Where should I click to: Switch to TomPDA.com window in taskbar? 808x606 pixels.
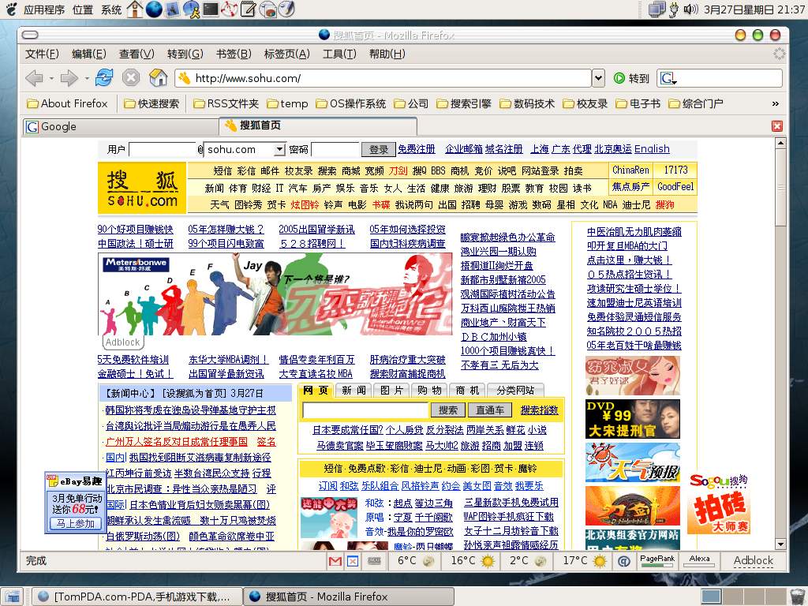[x=137, y=597]
